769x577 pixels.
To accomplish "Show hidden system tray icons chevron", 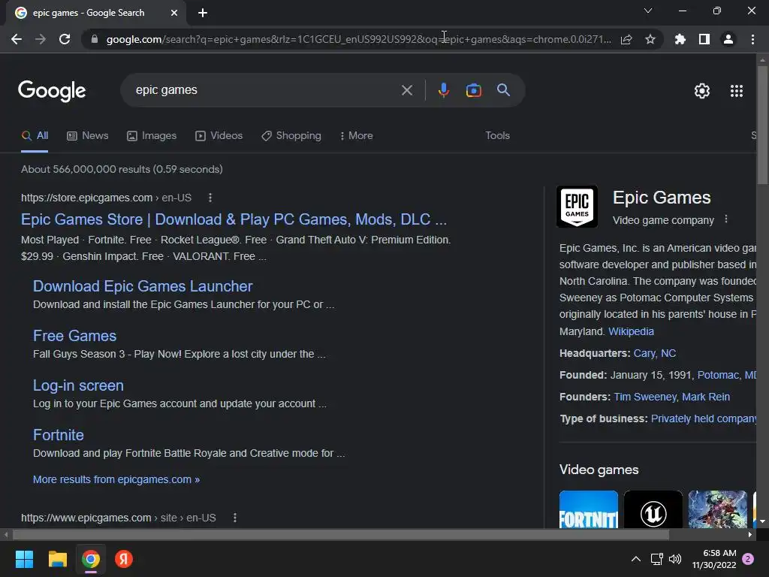I will [635, 559].
